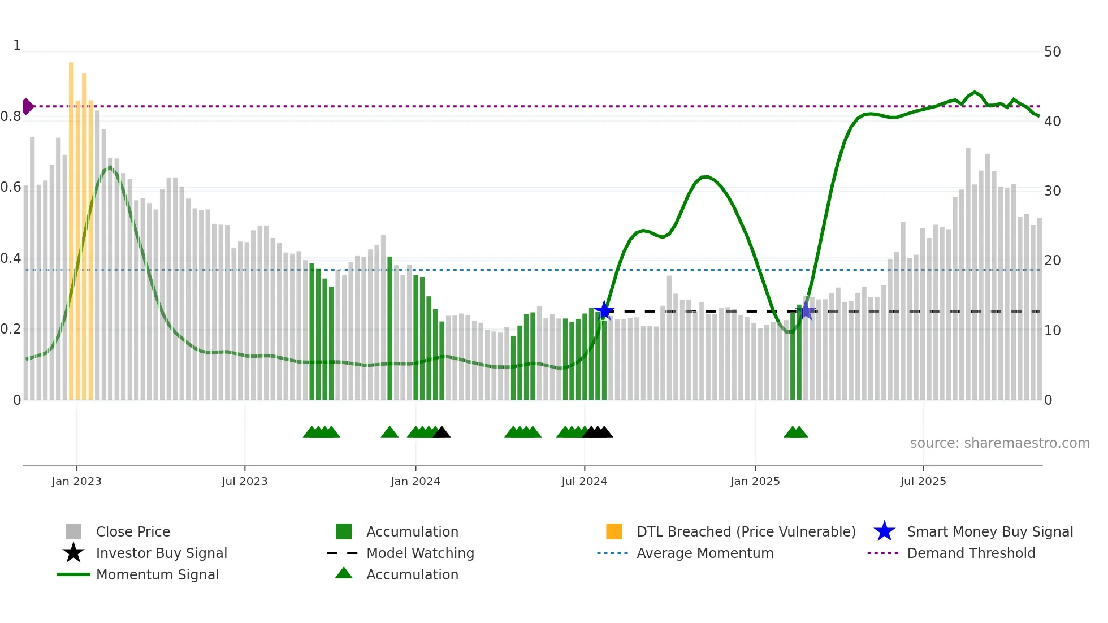
Task: Click the Model Watching legend label text
Action: [x=420, y=553]
